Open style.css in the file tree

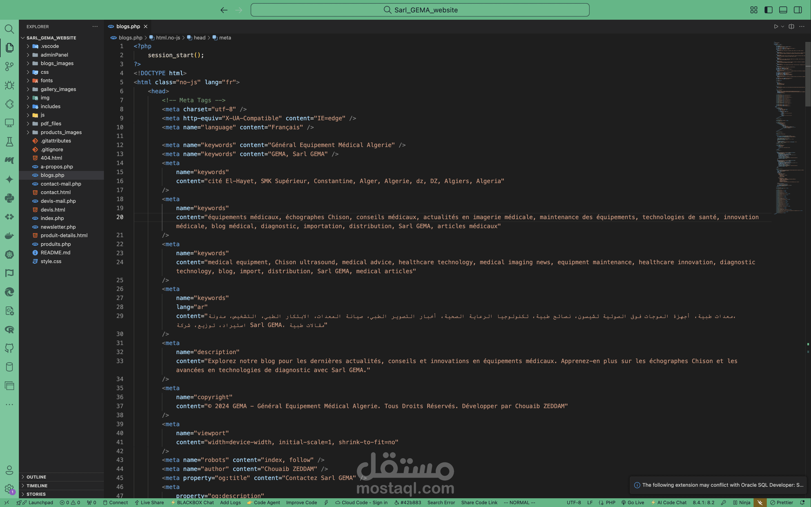pos(61,261)
